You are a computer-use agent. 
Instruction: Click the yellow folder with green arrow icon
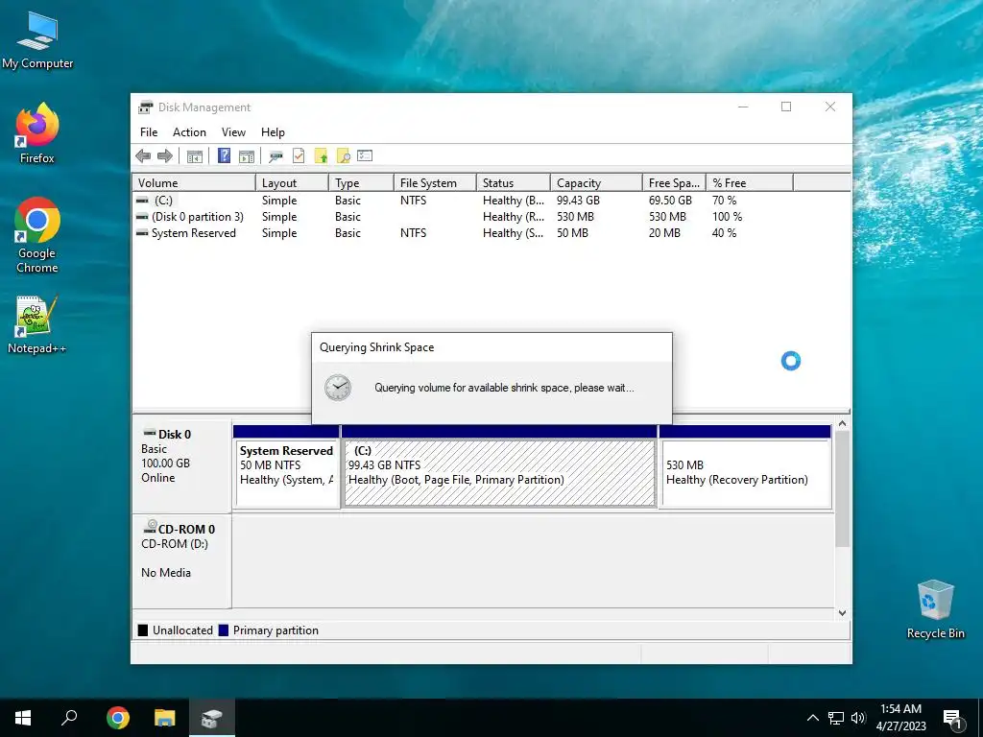321,155
